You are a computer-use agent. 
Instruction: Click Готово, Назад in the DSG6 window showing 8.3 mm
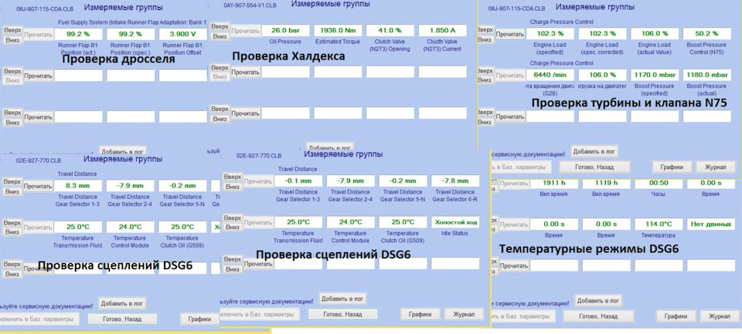[x=122, y=319]
